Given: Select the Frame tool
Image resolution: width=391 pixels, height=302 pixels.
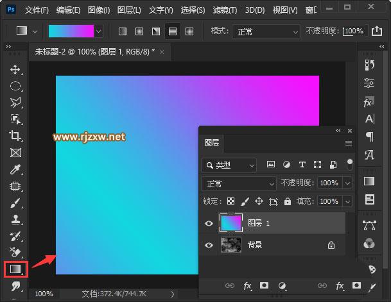Looking at the screenshot, I should 15,153.
